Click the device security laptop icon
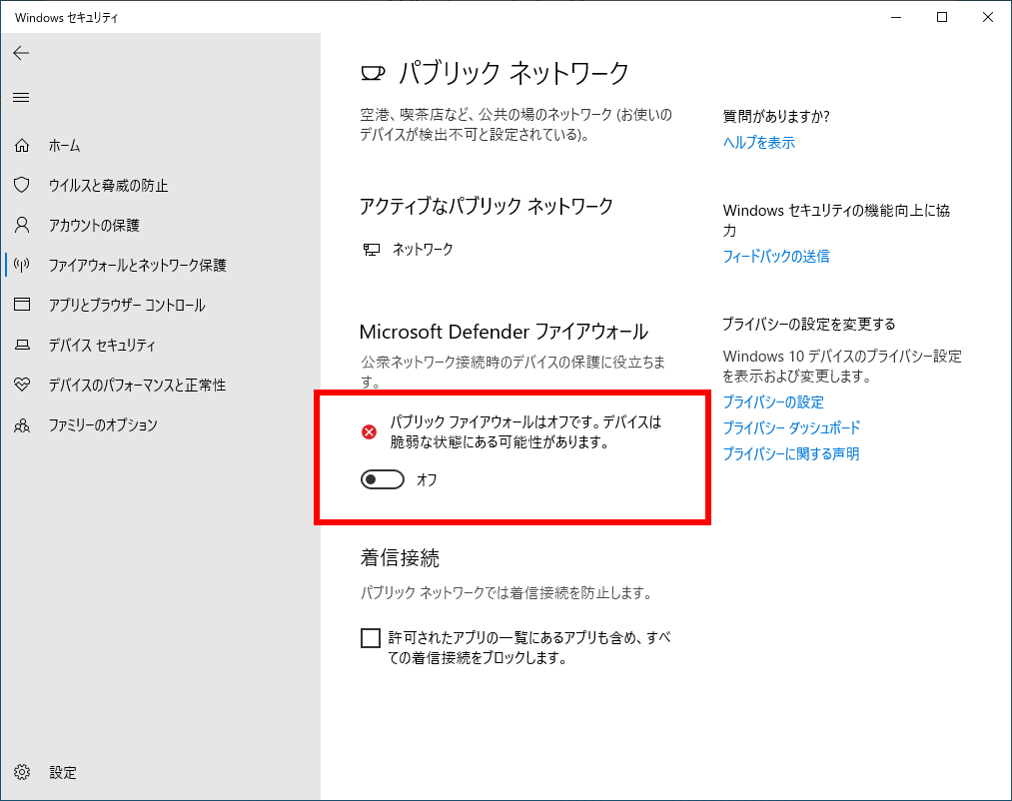1012x801 pixels. point(22,345)
